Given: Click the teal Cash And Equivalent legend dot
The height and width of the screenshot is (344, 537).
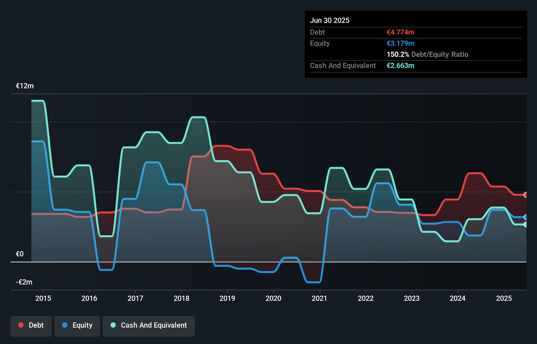Looking at the screenshot, I should [113, 325].
